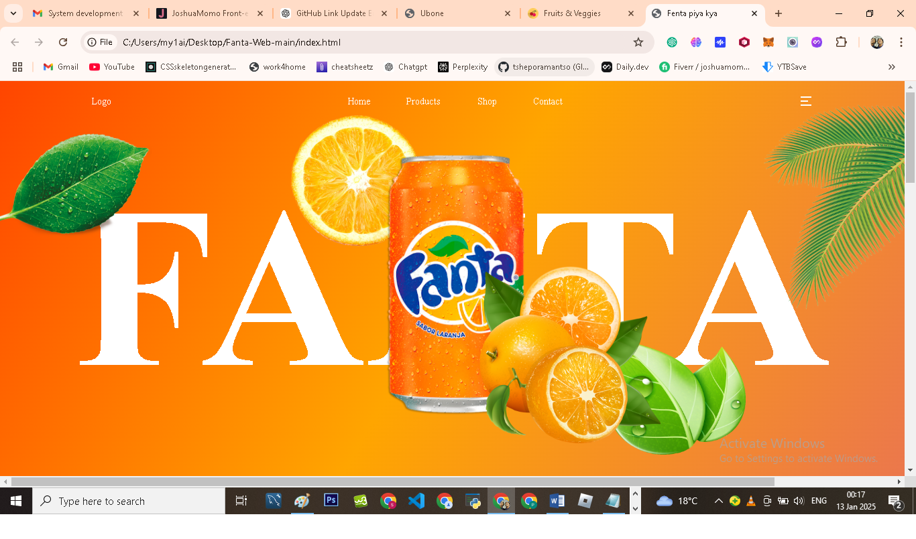Open the YTBSave bookmark
916x539 pixels.
[785, 67]
